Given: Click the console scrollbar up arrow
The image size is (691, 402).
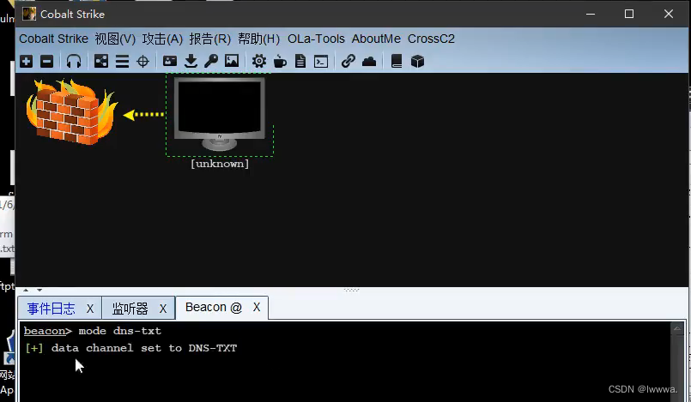Looking at the screenshot, I should tap(677, 328).
